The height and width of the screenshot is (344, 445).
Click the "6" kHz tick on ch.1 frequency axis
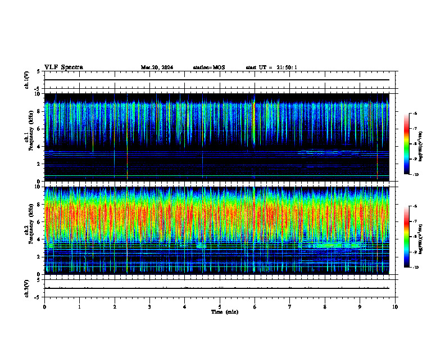[39, 129]
